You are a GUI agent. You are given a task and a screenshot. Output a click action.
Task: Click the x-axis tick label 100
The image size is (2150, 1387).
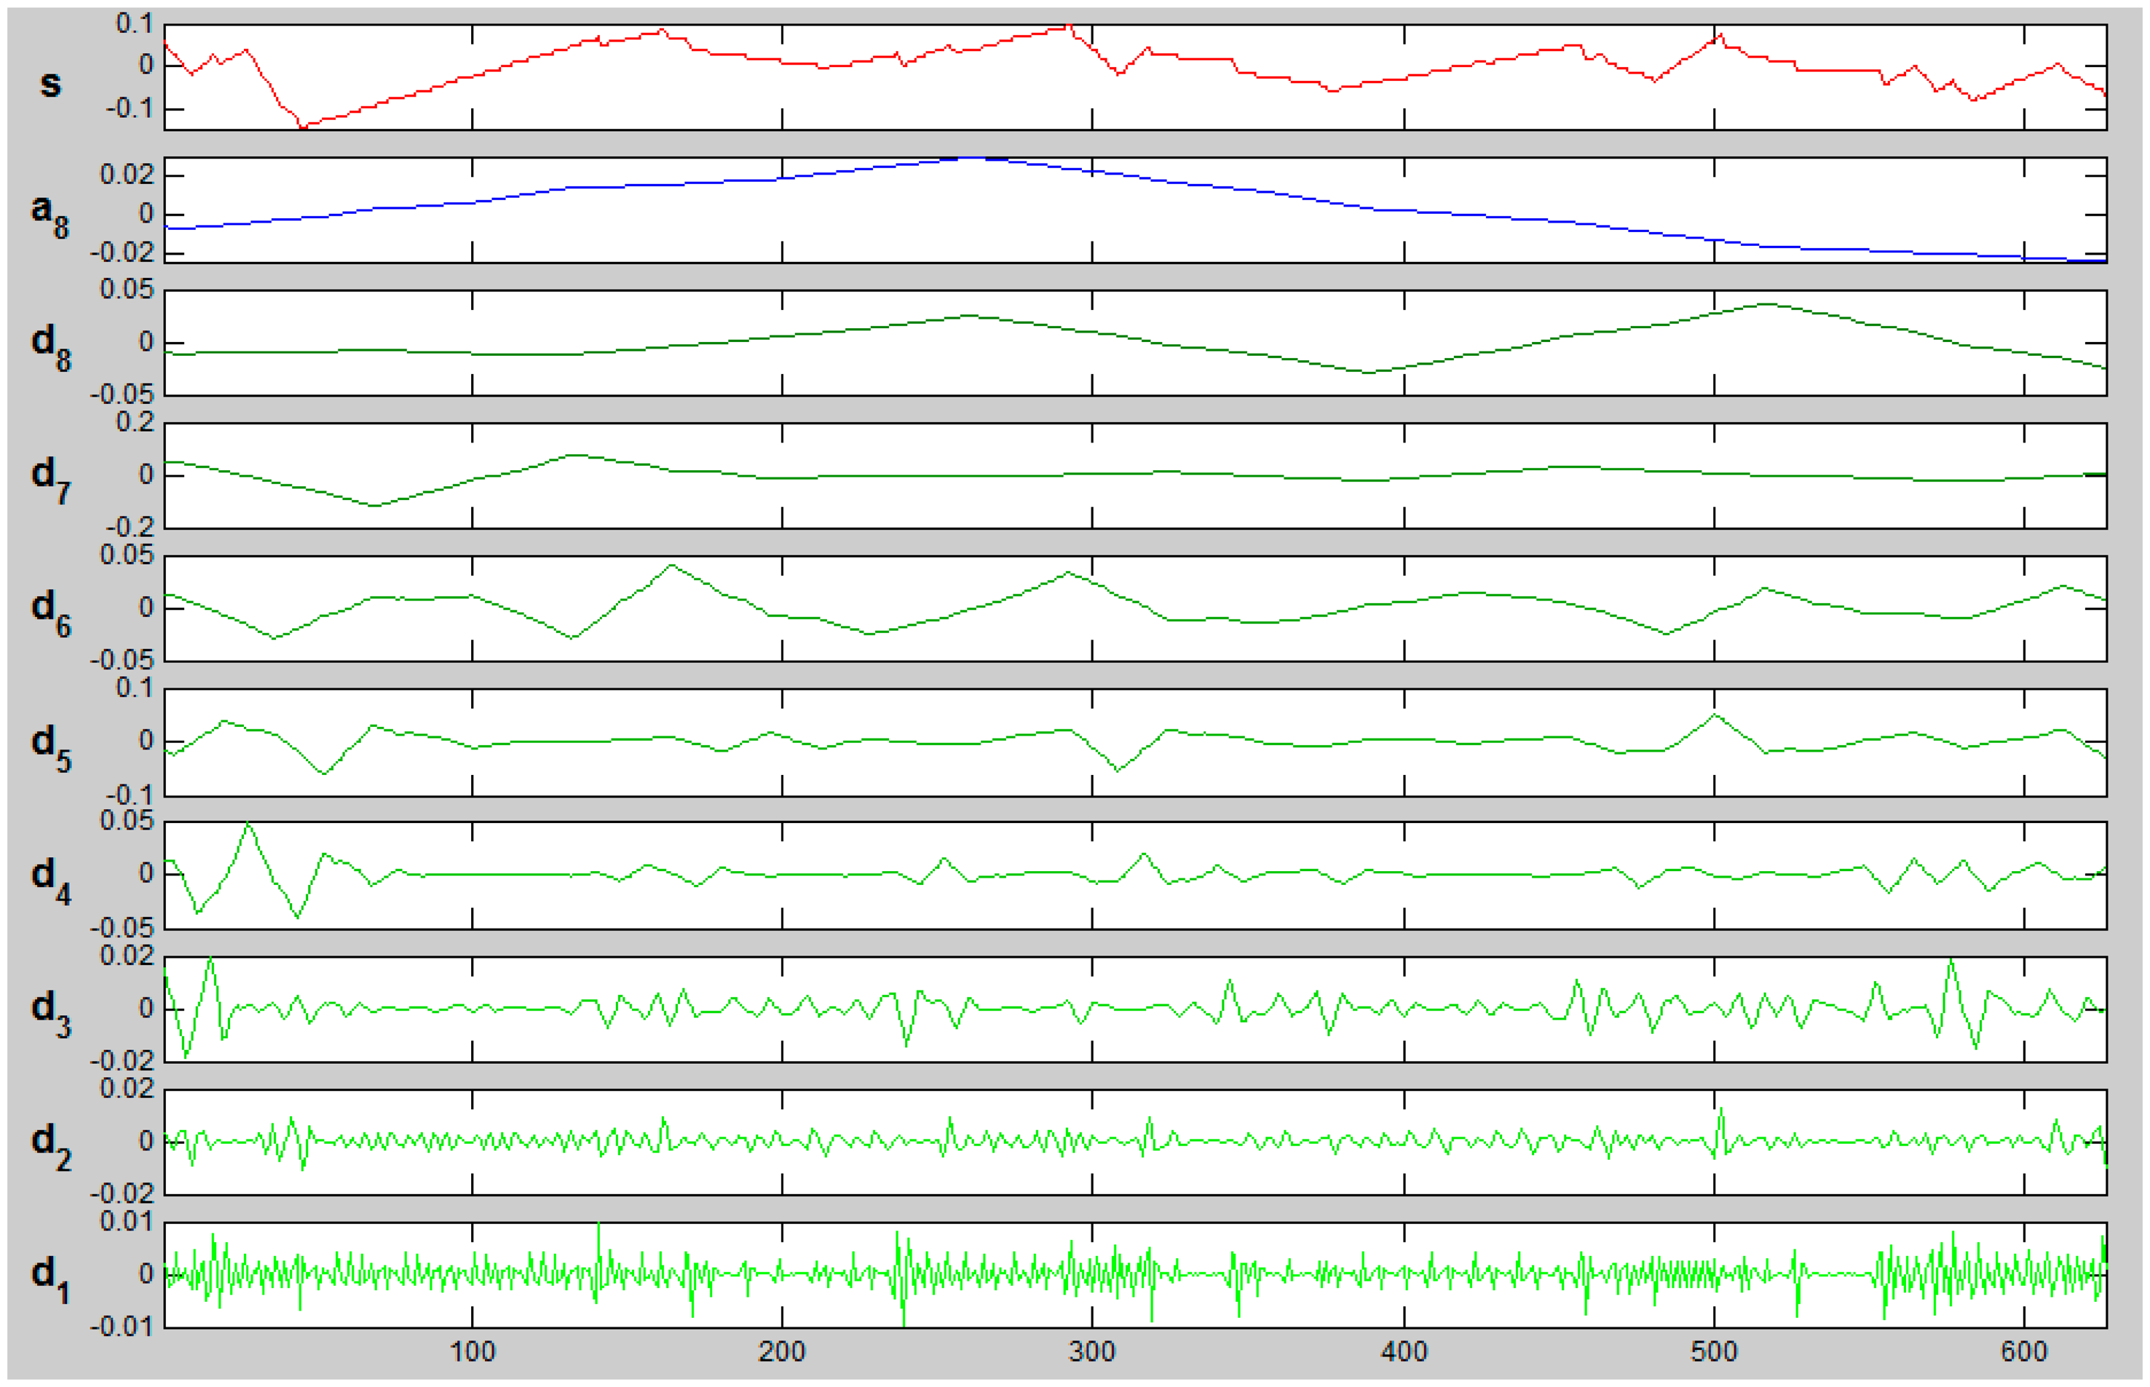(x=473, y=1351)
